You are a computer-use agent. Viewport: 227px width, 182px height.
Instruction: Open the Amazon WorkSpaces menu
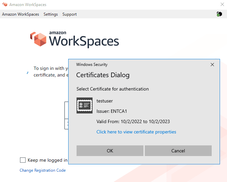tap(20, 14)
